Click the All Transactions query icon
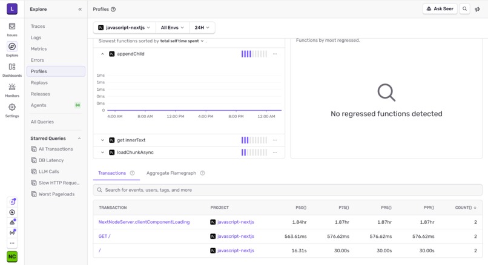488x265 pixels. point(34,149)
